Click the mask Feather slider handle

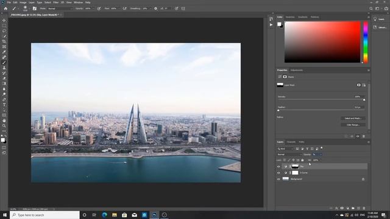pyautogui.click(x=278, y=110)
